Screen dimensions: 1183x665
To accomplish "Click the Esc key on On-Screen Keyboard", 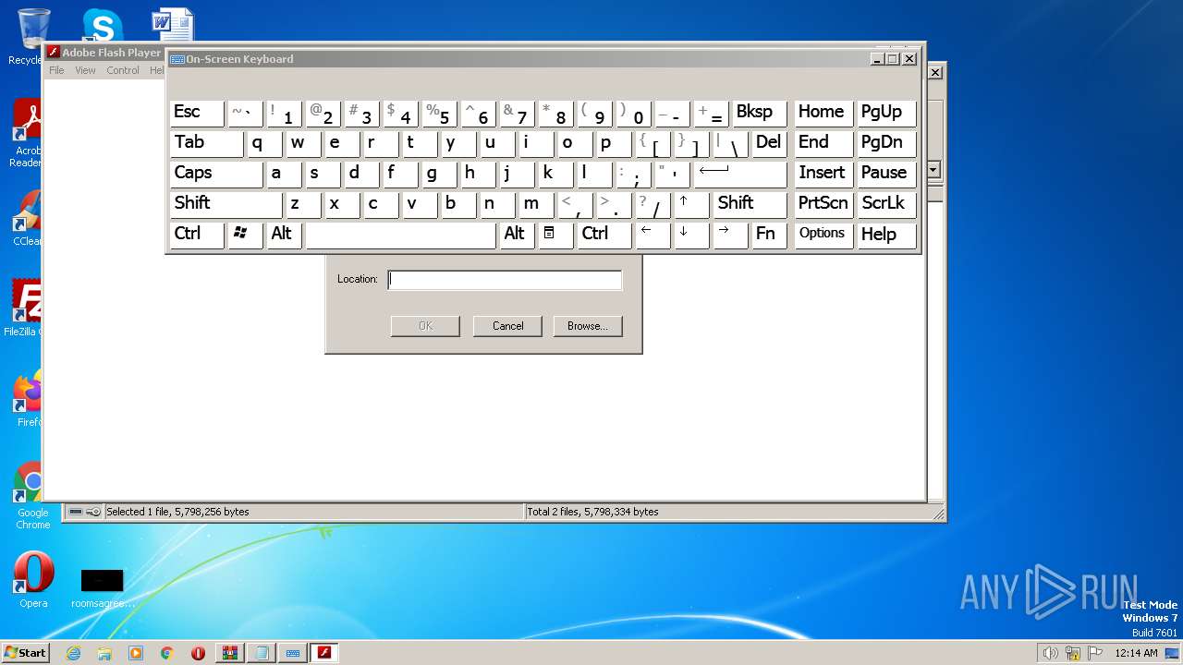I will click(x=197, y=113).
